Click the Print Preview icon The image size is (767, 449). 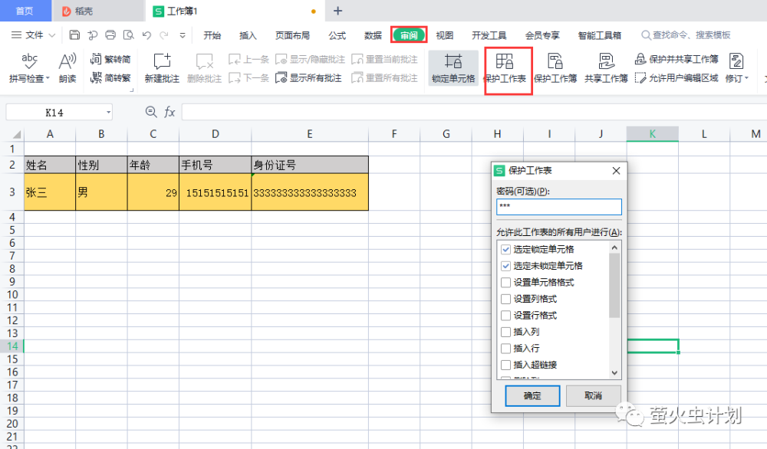(129, 35)
